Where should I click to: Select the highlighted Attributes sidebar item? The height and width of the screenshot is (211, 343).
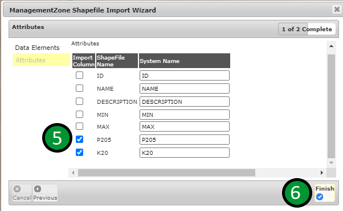click(42, 60)
